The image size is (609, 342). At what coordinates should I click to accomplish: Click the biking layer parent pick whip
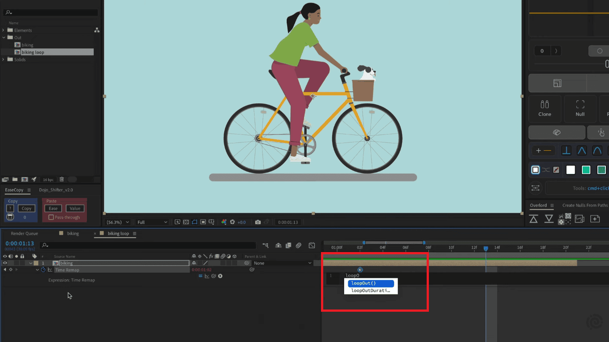point(247,263)
